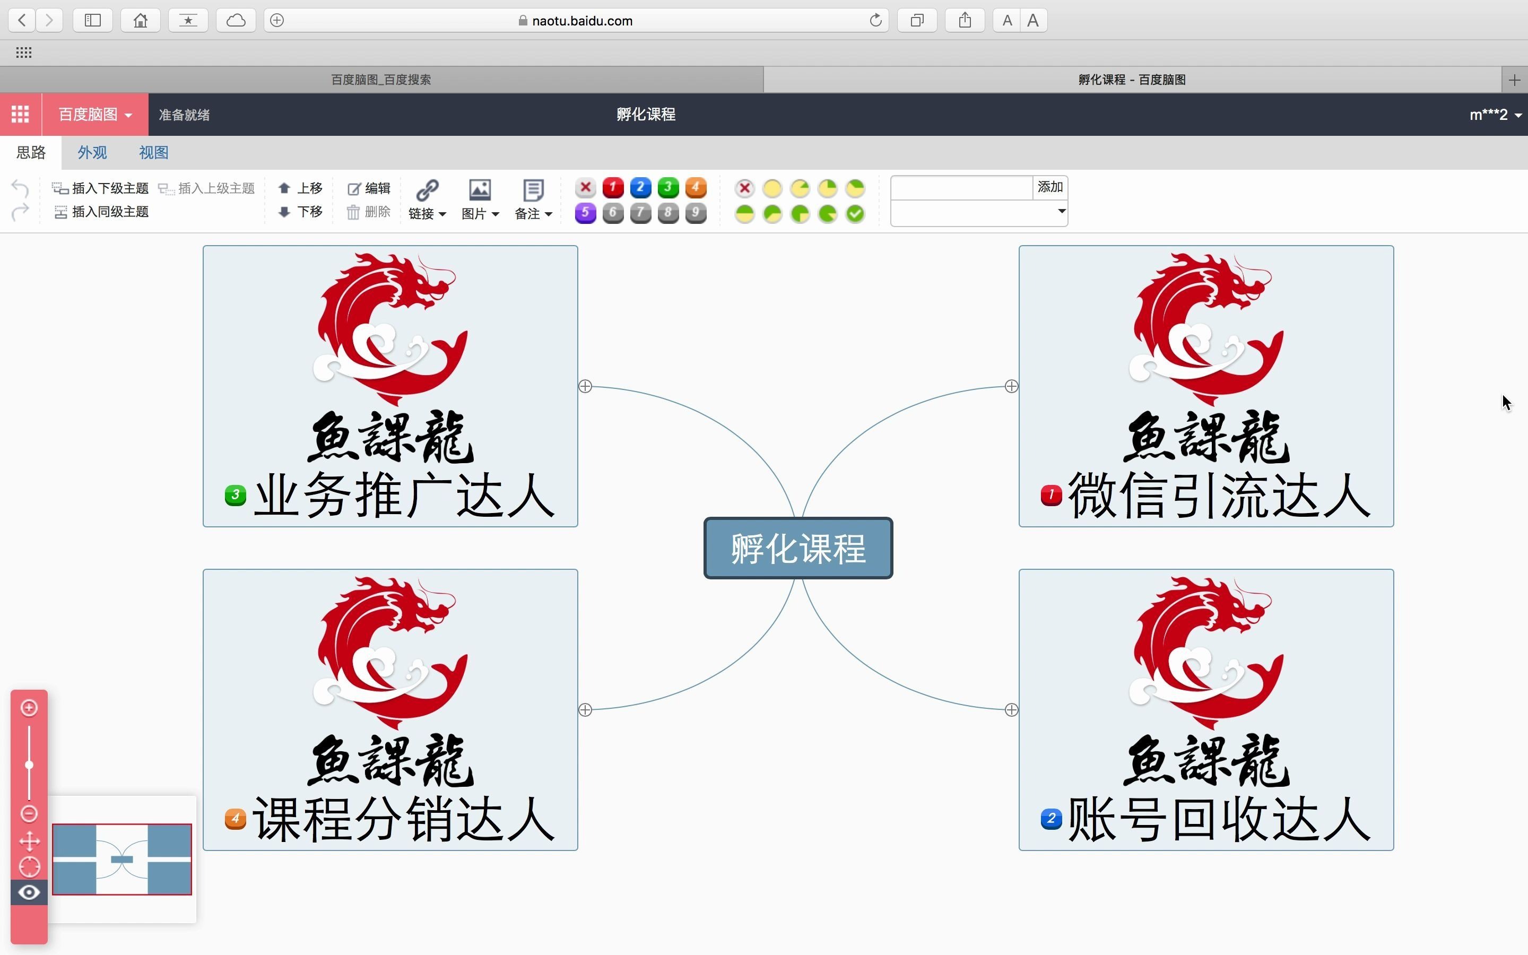1528x955 pixels.
Task: Open a new Safari tab
Action: tap(1514, 80)
